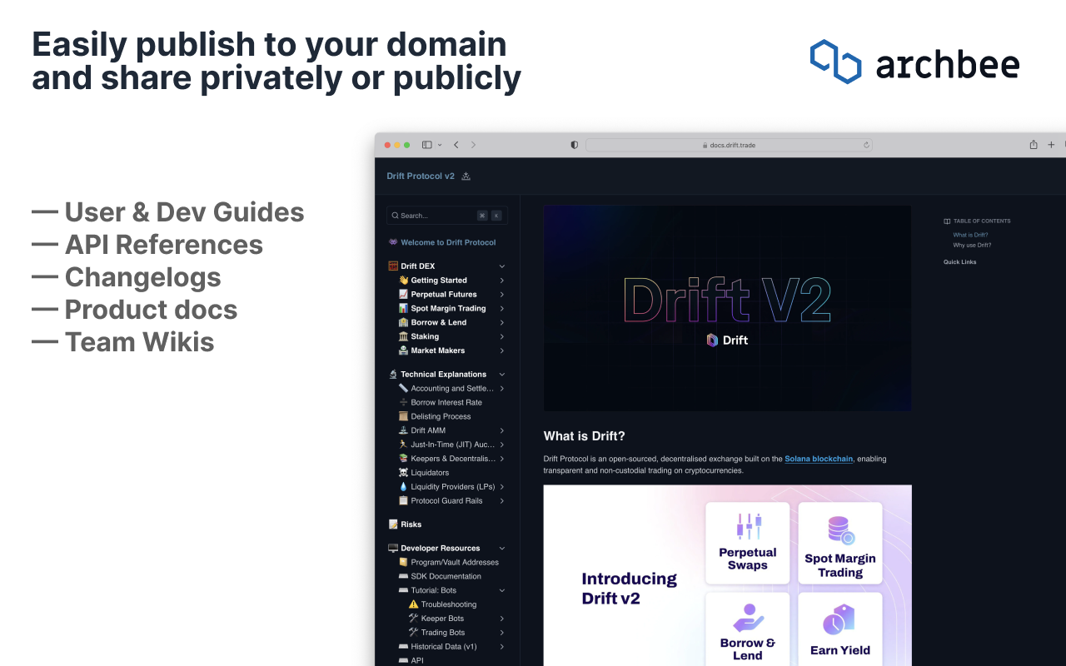
Task: Click the Protocol Guard Rails clipboard icon
Action: (403, 501)
